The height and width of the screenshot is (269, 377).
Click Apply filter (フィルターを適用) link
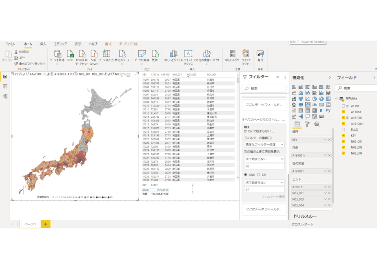point(273,197)
